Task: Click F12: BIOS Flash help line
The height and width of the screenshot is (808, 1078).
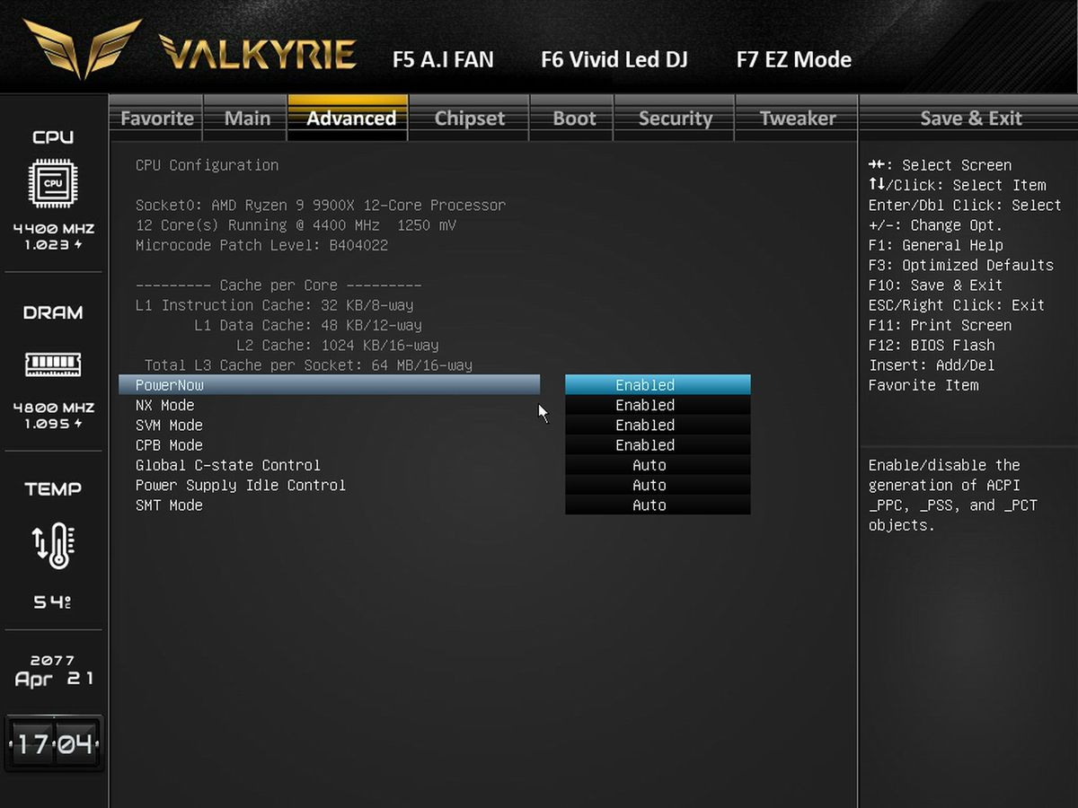Action: pos(932,345)
